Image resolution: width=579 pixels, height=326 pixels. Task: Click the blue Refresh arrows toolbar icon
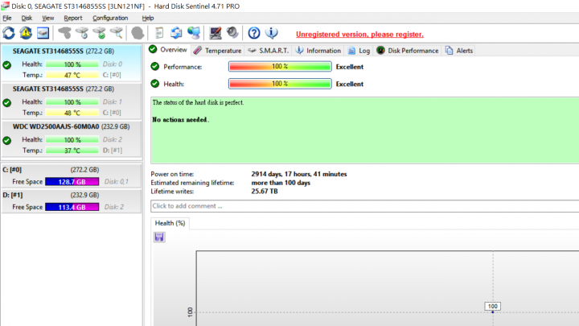(9, 33)
